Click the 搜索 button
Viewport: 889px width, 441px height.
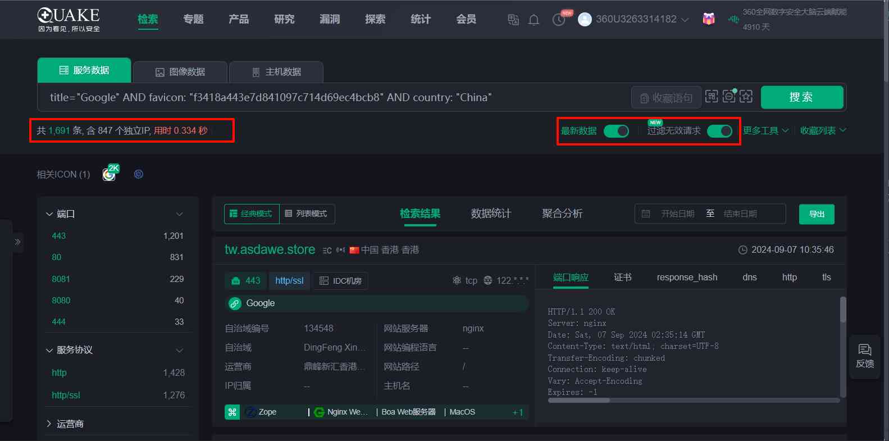click(802, 97)
